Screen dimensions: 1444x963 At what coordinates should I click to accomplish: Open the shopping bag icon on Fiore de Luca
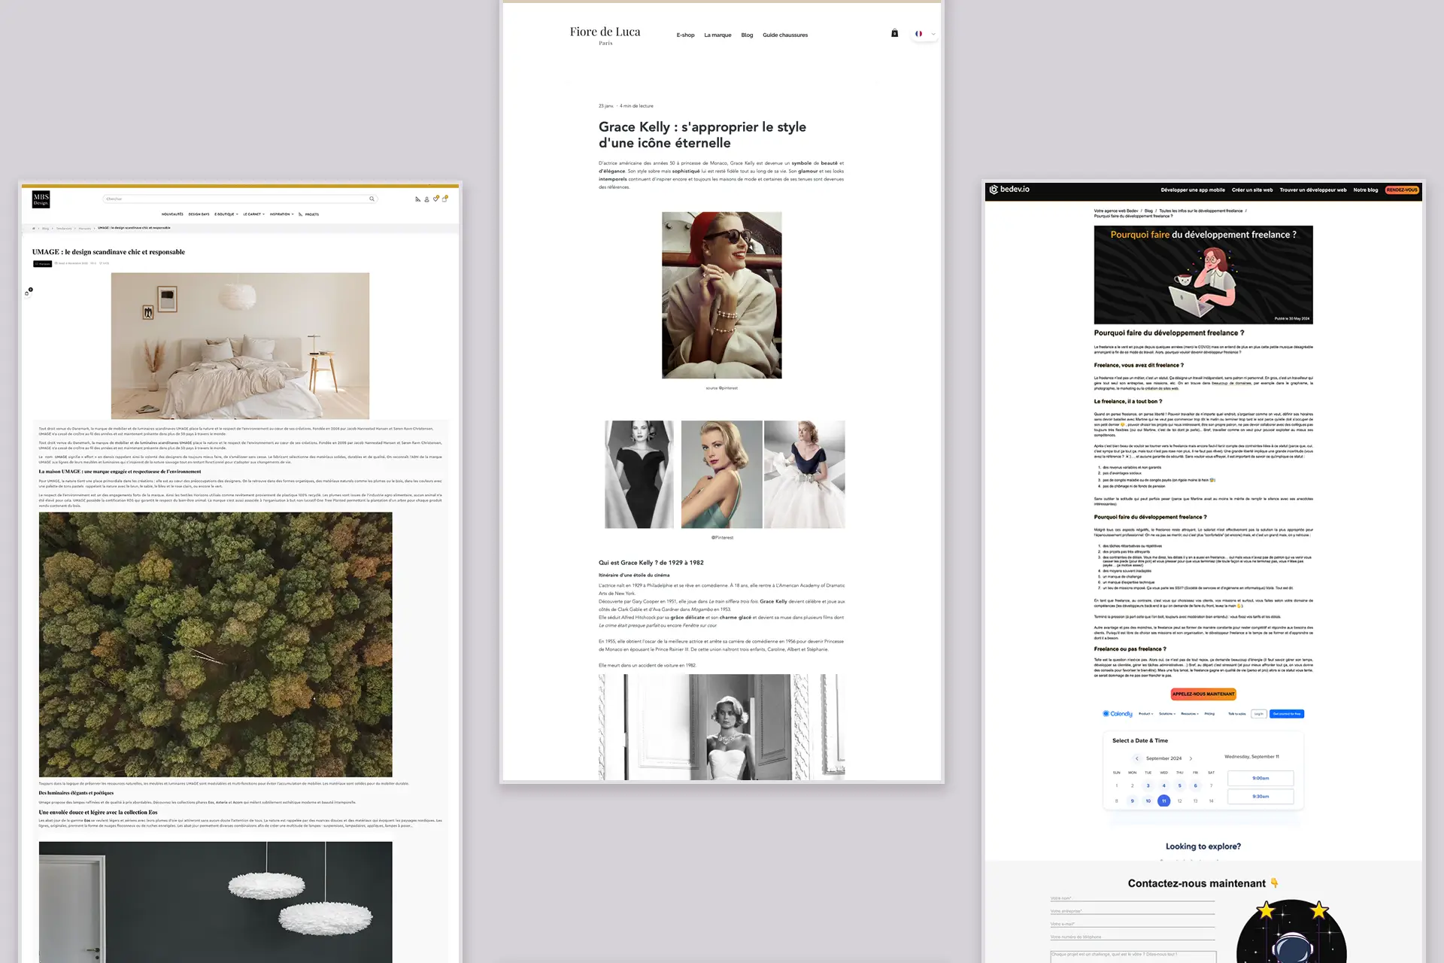(894, 33)
